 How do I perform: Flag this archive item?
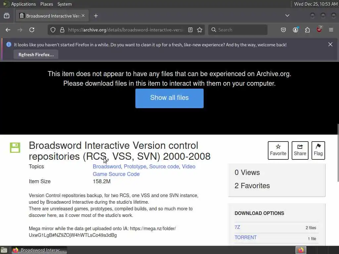(318, 150)
